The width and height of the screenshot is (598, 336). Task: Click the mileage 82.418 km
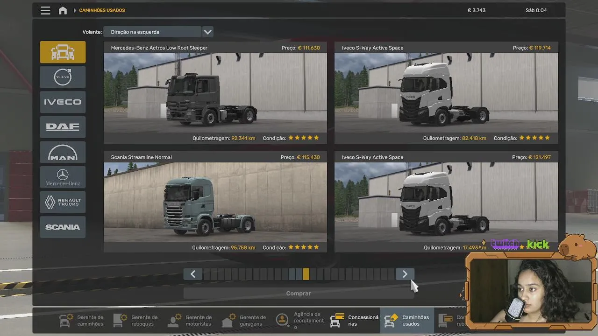tap(474, 138)
